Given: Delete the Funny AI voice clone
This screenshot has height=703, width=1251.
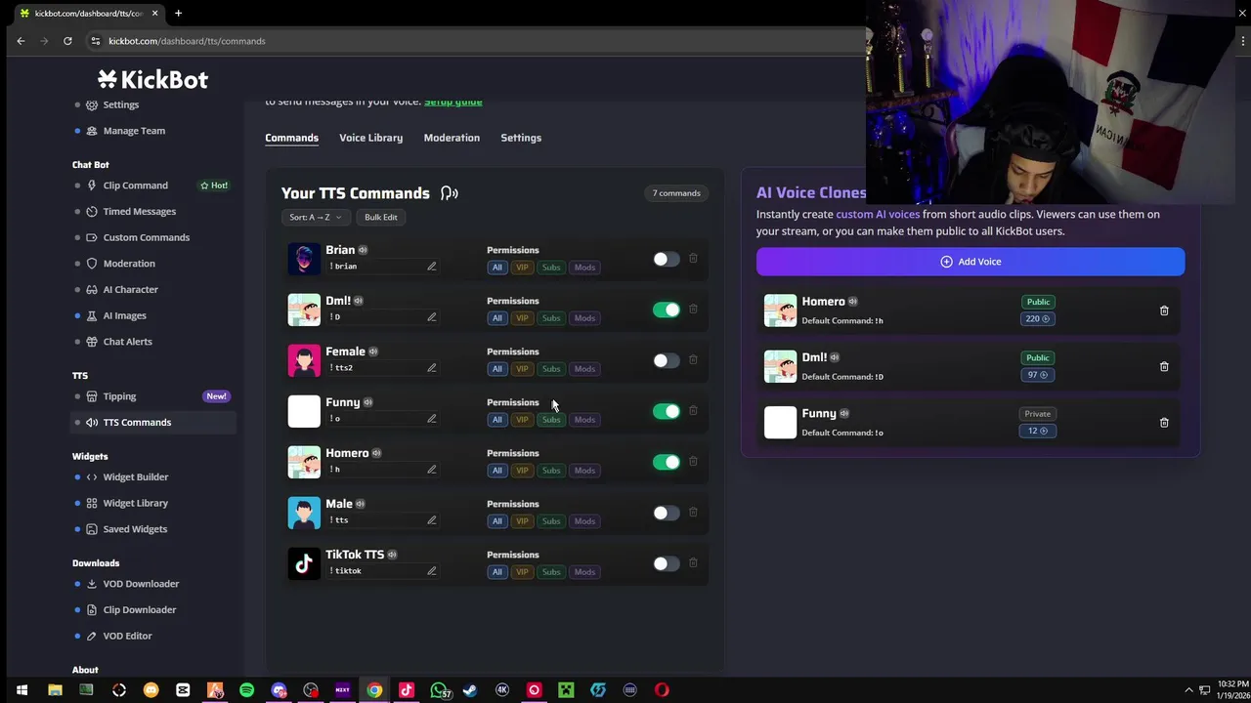Looking at the screenshot, I should click(1164, 423).
